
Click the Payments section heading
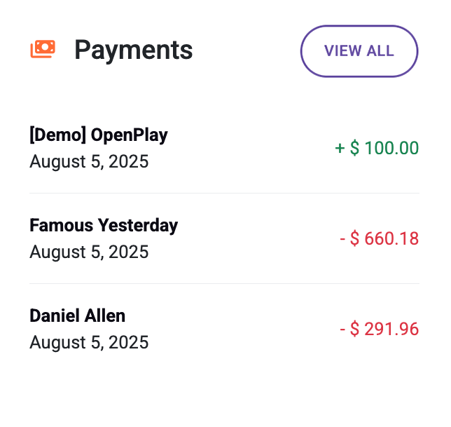click(133, 50)
